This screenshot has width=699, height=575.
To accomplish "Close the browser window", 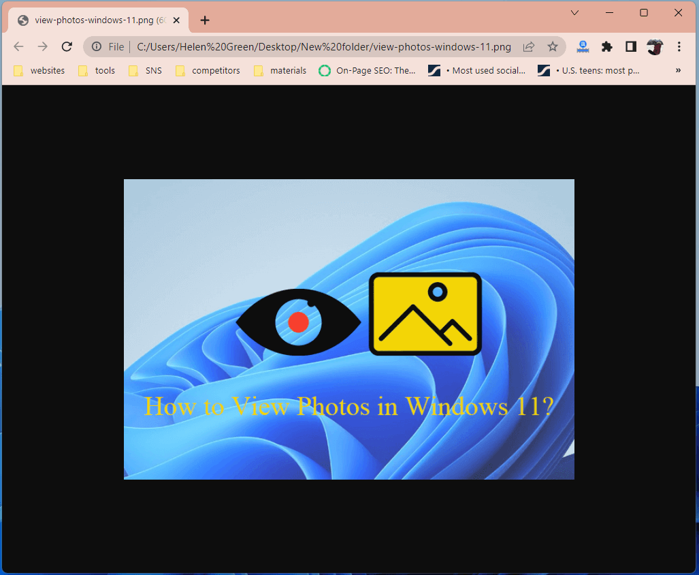I will point(678,13).
